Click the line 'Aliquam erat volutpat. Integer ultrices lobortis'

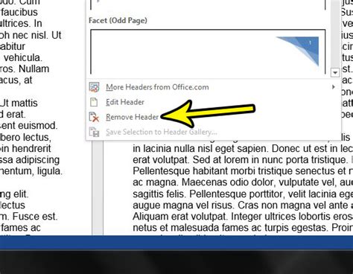[243, 217]
